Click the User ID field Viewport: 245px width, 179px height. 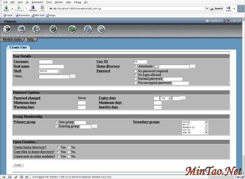(x=140, y=62)
